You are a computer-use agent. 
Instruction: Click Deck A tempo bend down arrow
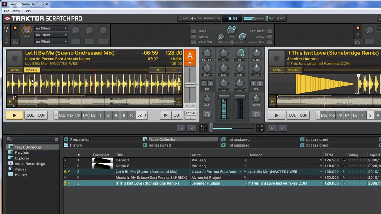(x=157, y=70)
